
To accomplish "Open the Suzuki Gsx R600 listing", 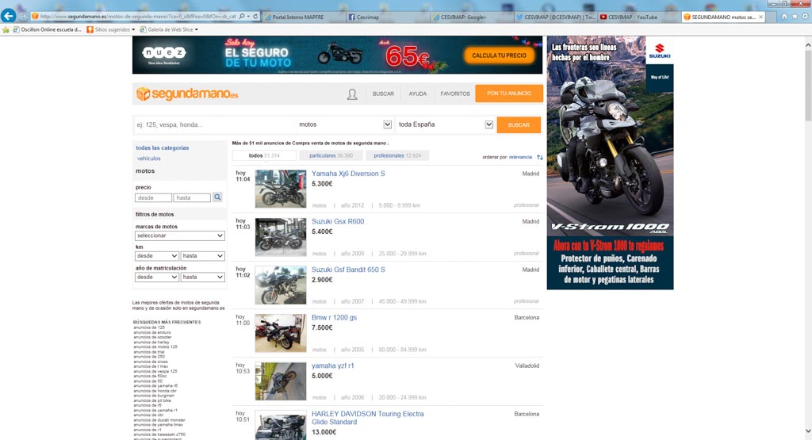I will (x=338, y=221).
